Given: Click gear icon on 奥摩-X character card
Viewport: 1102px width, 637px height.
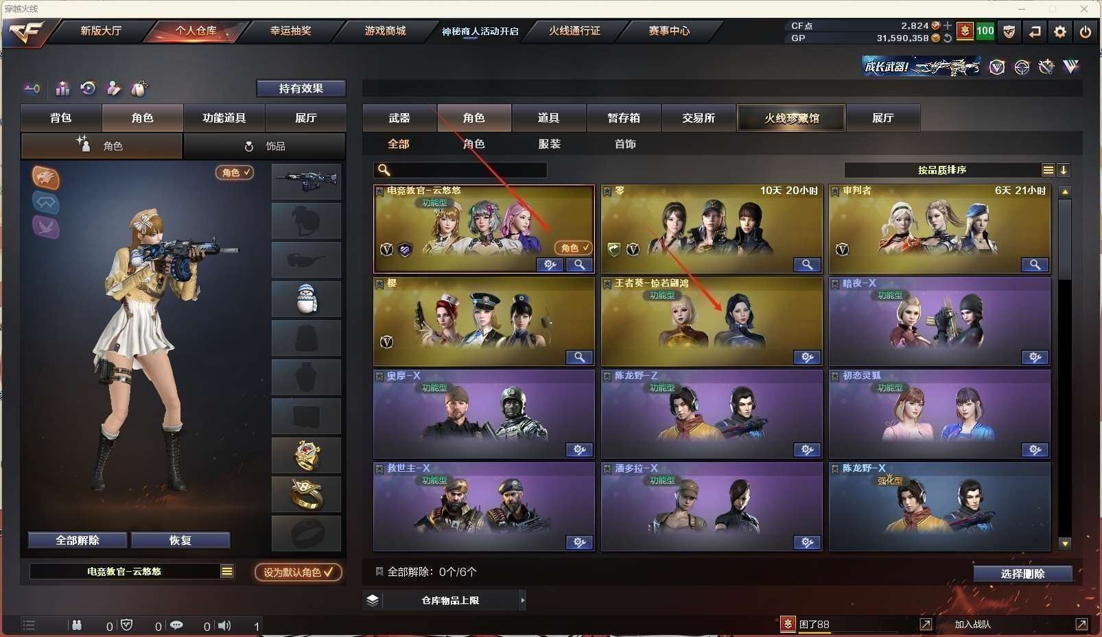Looking at the screenshot, I should tap(580, 450).
